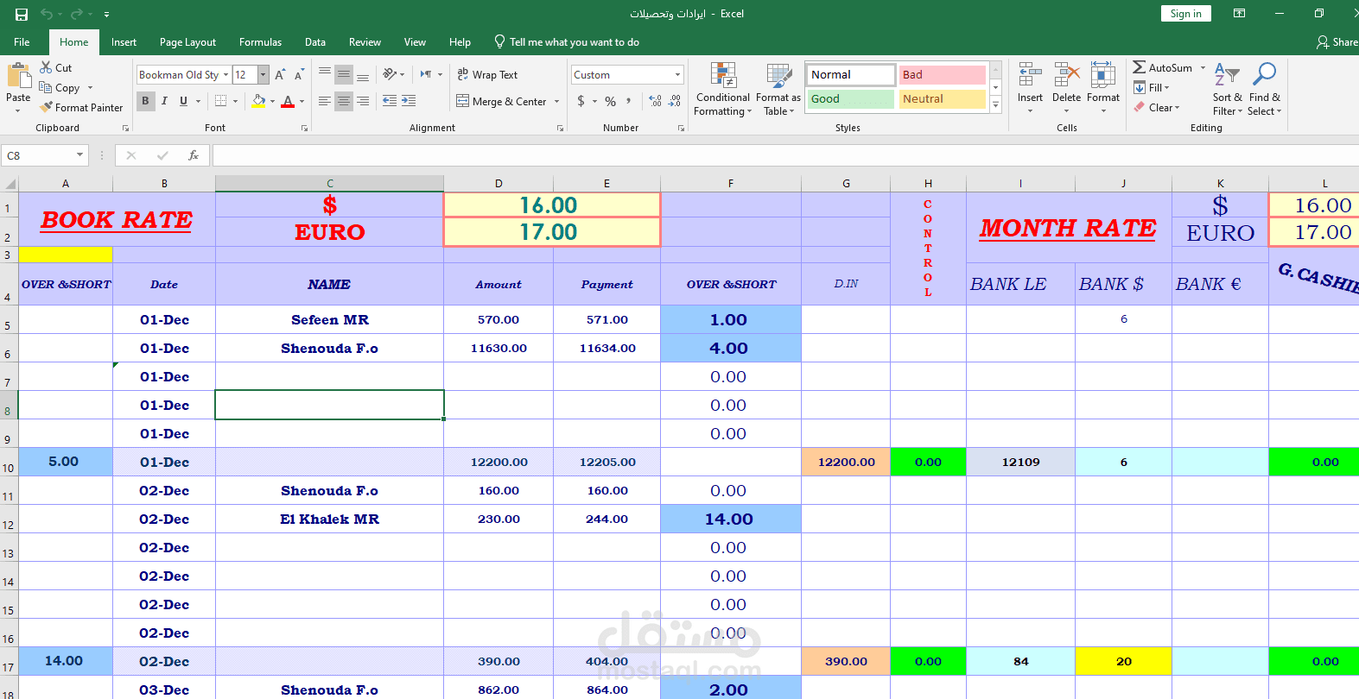Expand the Name Box dropdown
This screenshot has width=1359, height=699.
(79, 155)
